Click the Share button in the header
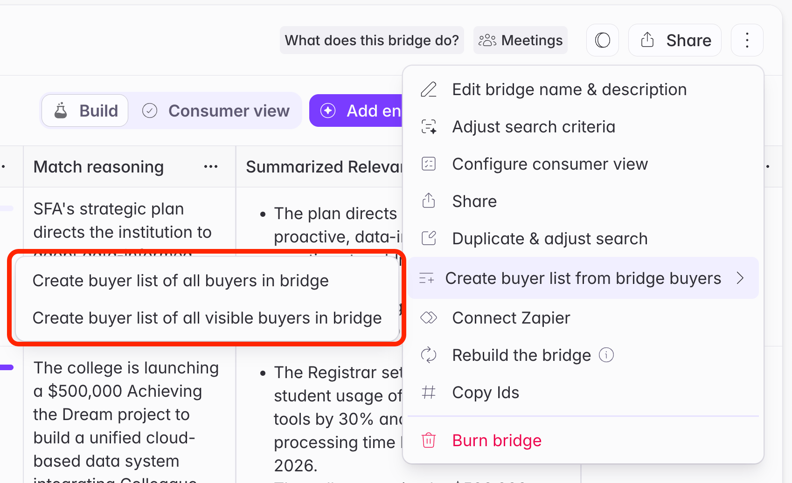 tap(675, 40)
